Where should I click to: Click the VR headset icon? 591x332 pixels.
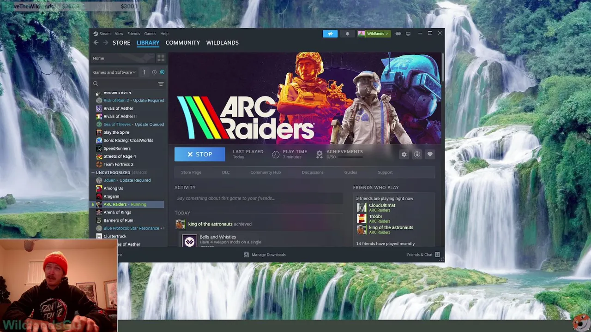tap(398, 34)
